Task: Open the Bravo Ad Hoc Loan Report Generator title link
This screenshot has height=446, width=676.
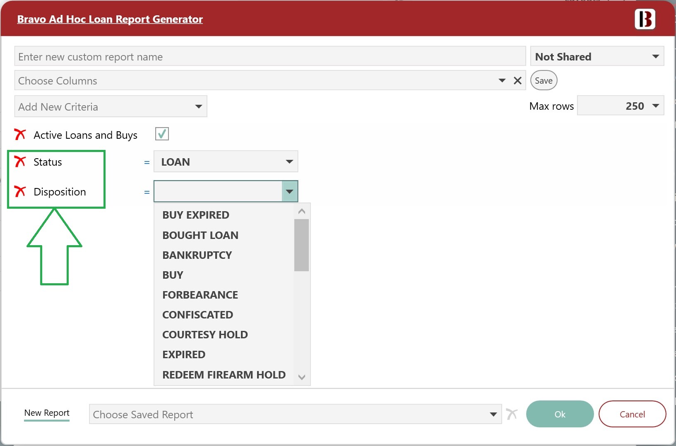Action: pos(110,19)
